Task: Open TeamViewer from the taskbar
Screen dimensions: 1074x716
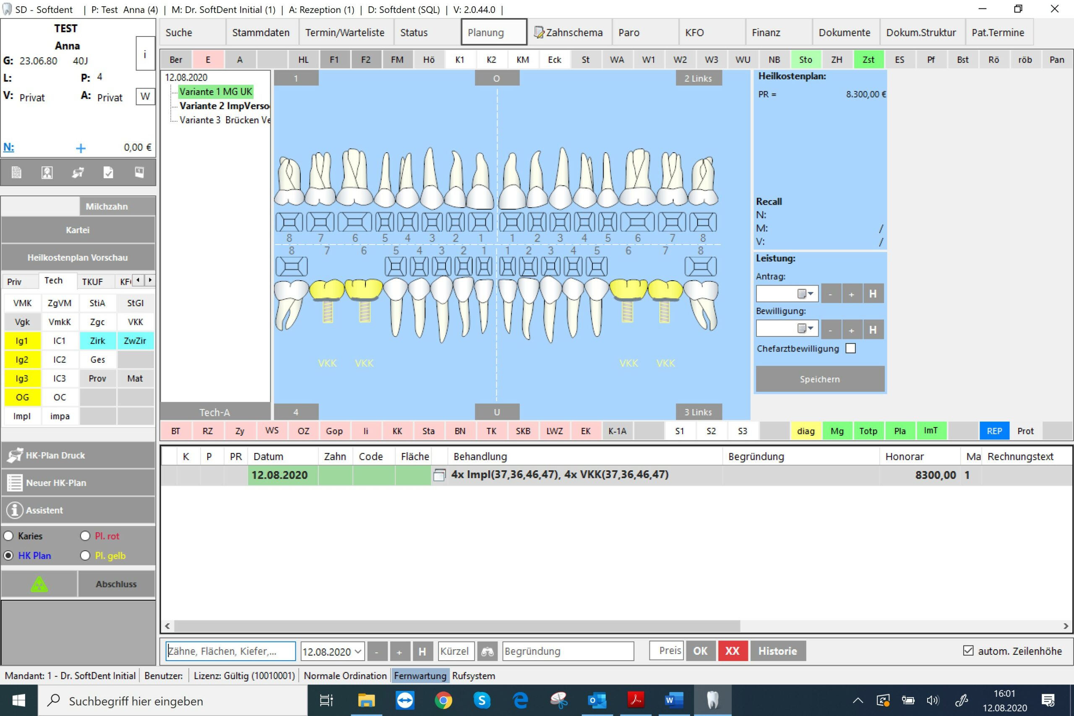Action: pos(404,700)
